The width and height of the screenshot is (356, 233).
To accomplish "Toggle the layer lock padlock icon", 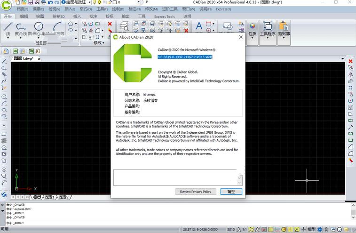I will click(x=110, y=2).
